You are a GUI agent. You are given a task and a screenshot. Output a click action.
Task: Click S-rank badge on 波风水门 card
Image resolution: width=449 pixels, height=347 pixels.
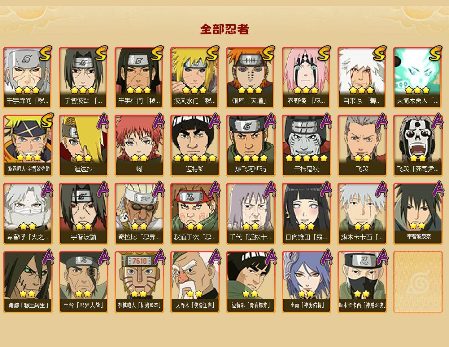coord(212,53)
